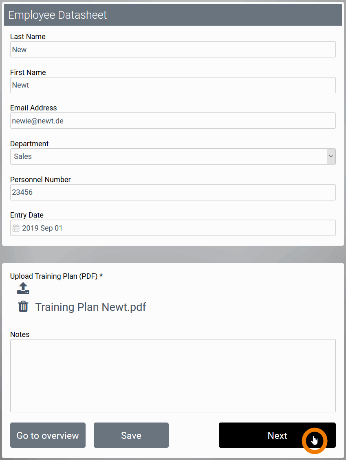
Task: Open the Training Plan Newt.pdf file link
Action: click(x=90, y=307)
